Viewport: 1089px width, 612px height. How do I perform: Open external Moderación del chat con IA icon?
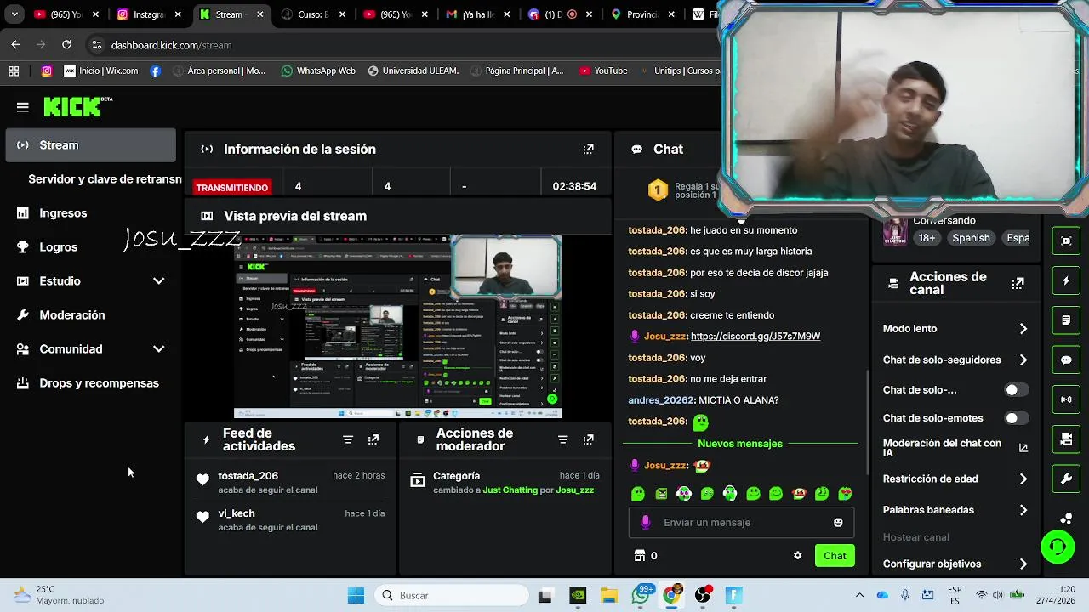(x=1023, y=448)
